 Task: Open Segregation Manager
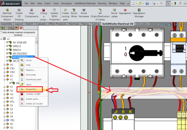[x=139, y=13]
